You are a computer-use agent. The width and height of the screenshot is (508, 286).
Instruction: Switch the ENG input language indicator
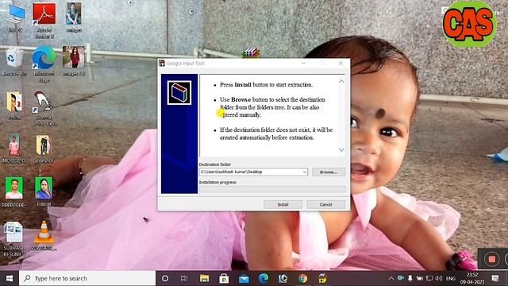[x=451, y=278]
